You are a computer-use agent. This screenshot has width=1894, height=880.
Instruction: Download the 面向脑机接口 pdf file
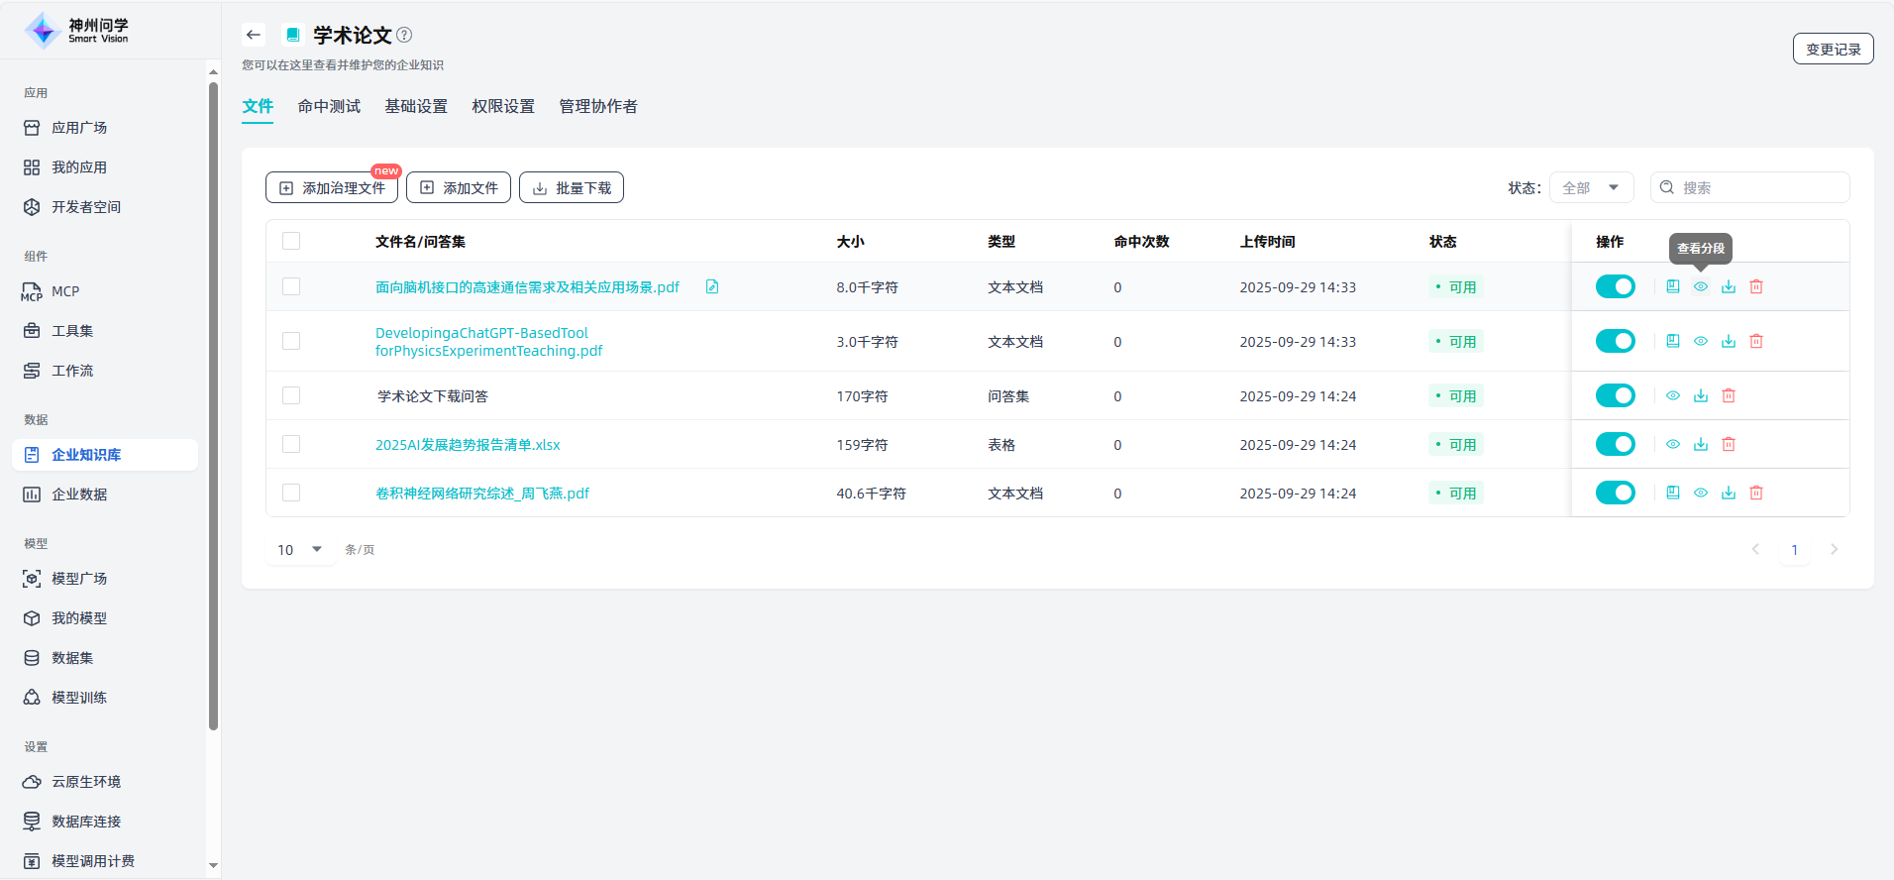click(1728, 286)
